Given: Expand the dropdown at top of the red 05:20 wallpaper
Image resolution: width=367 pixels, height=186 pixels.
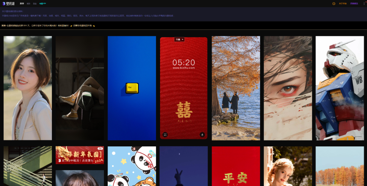Looking at the screenshot, I should (x=179, y=39).
